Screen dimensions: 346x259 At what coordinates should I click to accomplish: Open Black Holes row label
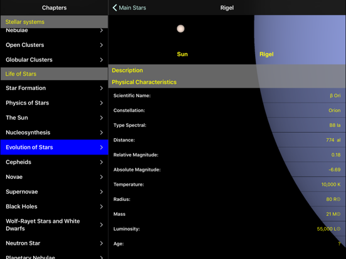[21, 206]
